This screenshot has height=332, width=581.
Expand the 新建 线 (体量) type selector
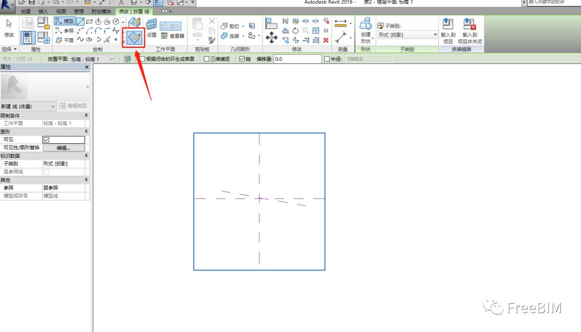(x=28, y=107)
